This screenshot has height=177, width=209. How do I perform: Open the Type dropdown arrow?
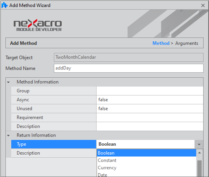199,144
